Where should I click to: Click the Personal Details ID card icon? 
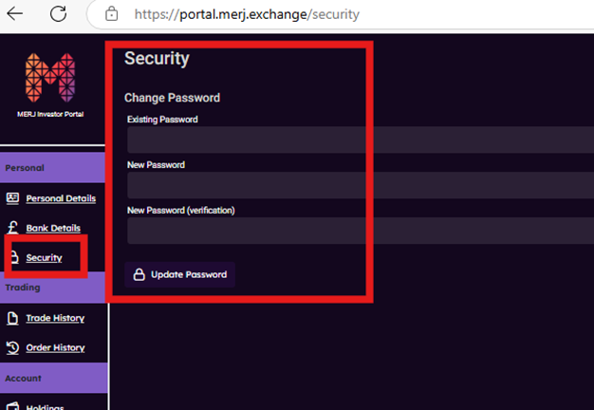pos(13,198)
